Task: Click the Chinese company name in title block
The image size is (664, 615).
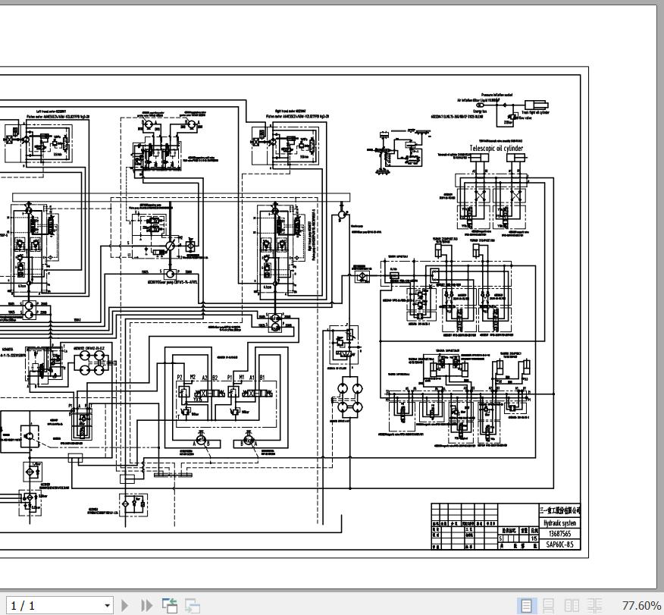Action: point(559,511)
